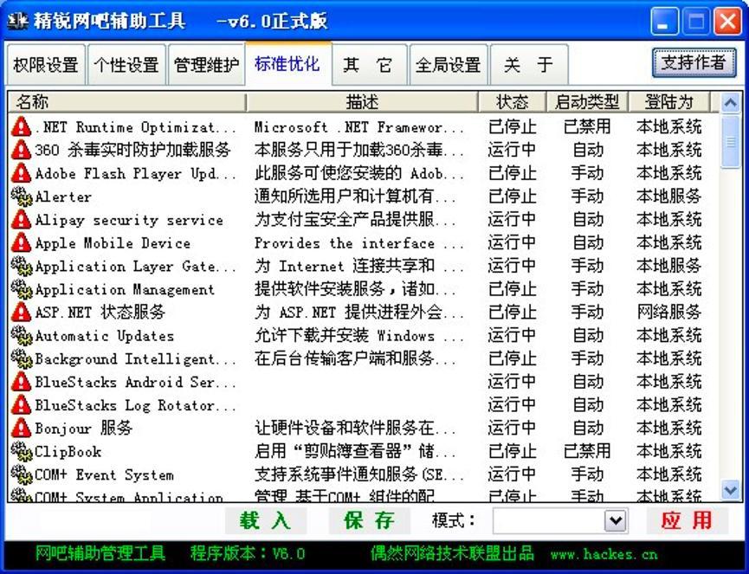Select the Alerter service name

coord(63,197)
